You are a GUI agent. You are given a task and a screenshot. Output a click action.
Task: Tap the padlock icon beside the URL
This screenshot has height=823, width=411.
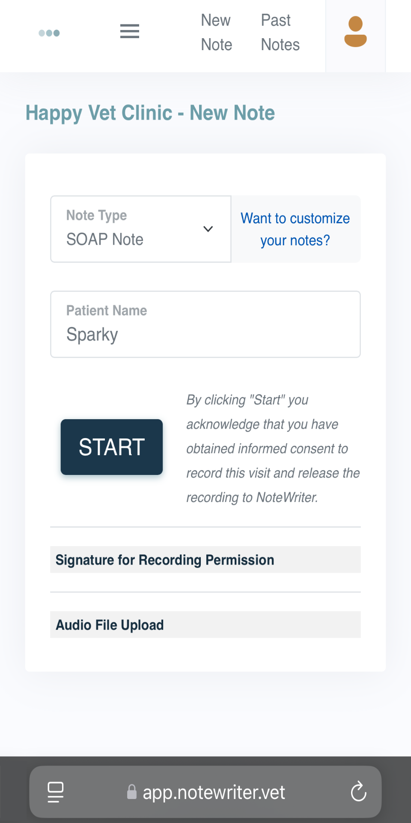(x=132, y=792)
